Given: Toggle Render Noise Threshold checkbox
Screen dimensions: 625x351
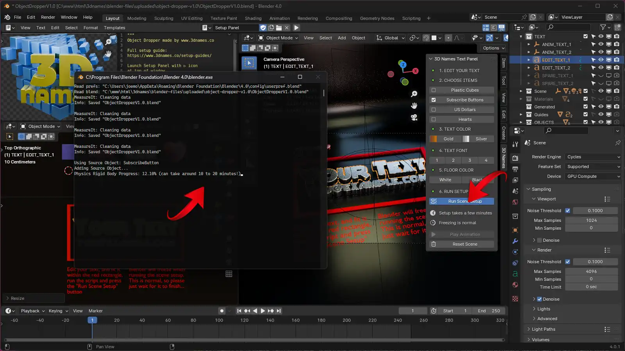Looking at the screenshot, I should [x=568, y=262].
